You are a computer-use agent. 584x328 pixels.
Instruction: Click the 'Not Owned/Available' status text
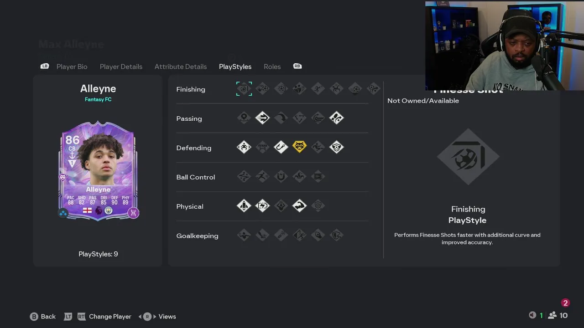(423, 101)
